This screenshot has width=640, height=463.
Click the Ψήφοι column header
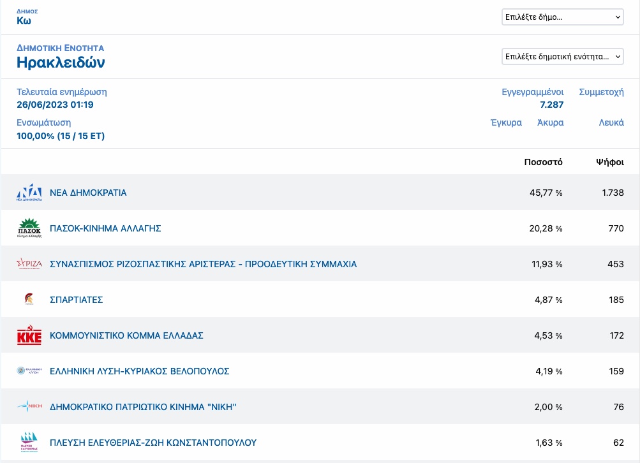(610, 163)
